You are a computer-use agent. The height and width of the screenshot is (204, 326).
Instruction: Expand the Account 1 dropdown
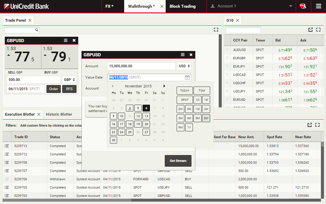[290, 6]
